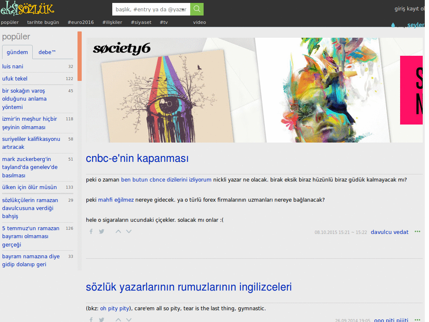
Task: Open the video section from the top bar
Action: click(199, 22)
